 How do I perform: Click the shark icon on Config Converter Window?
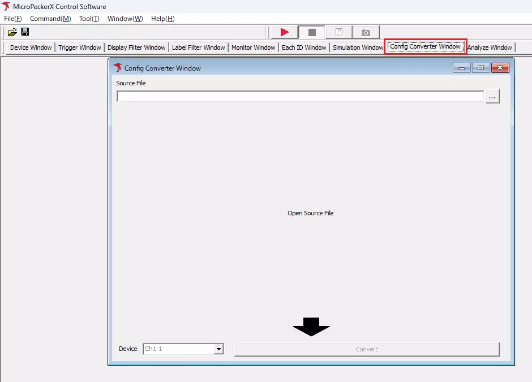pyautogui.click(x=117, y=68)
